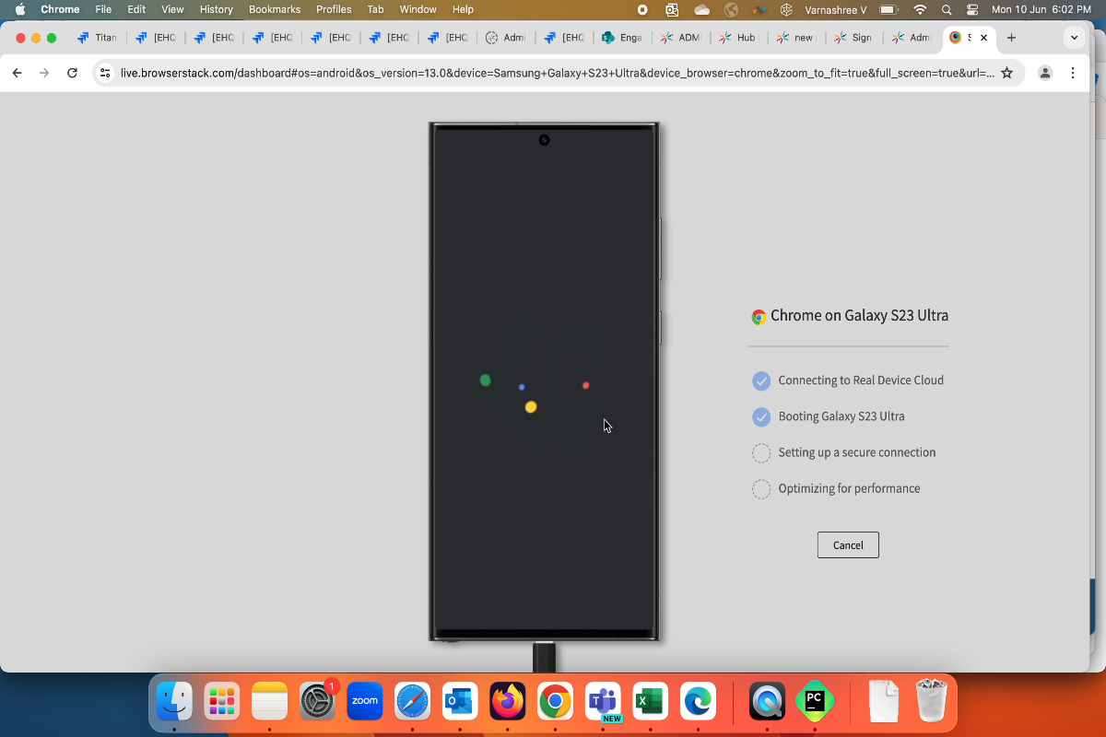The image size is (1106, 737).
Task: Switch to the Enga tab
Action: tap(622, 38)
